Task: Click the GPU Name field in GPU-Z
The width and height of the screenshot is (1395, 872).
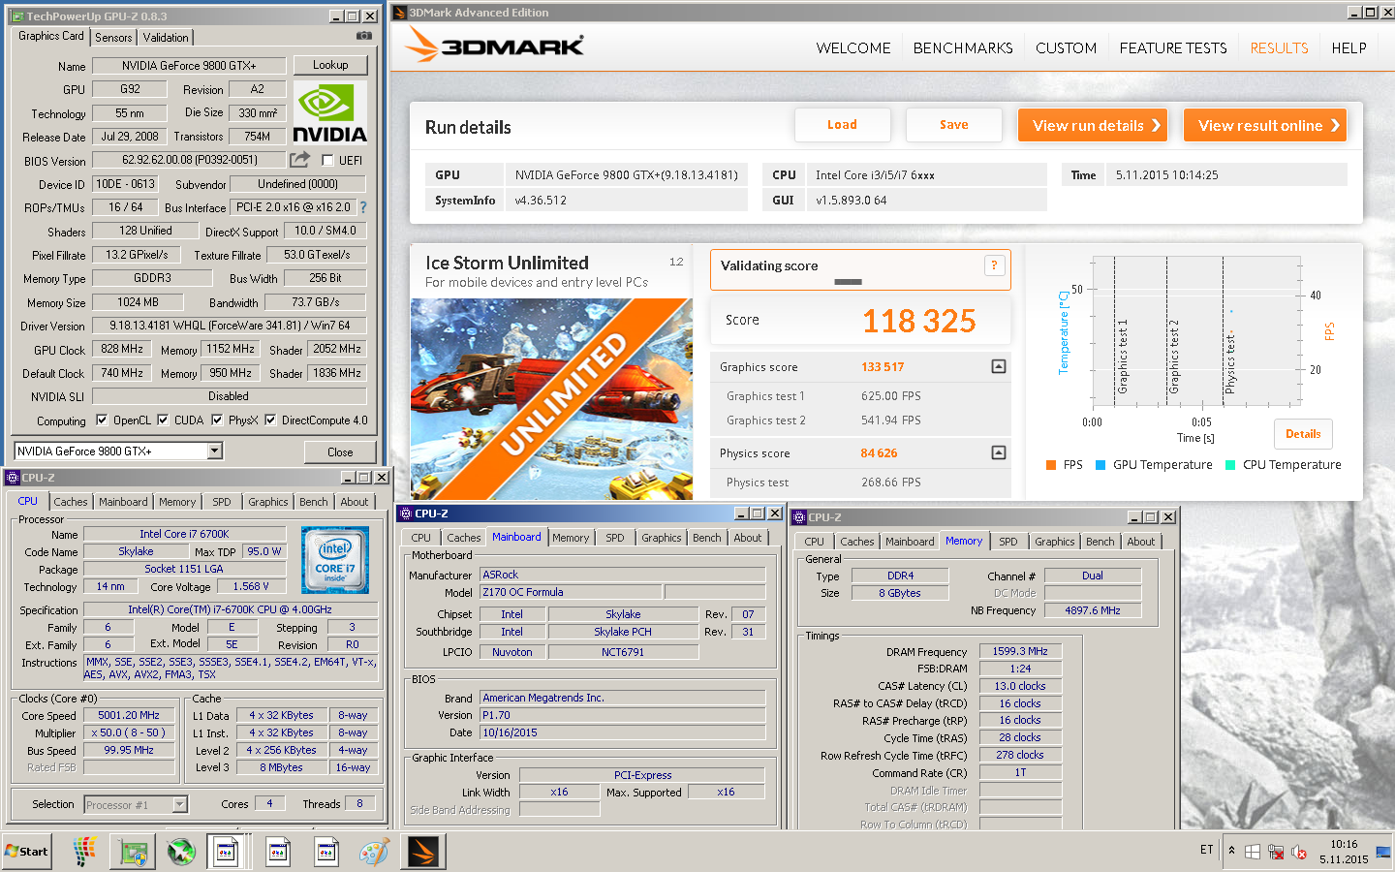Action: (x=189, y=66)
